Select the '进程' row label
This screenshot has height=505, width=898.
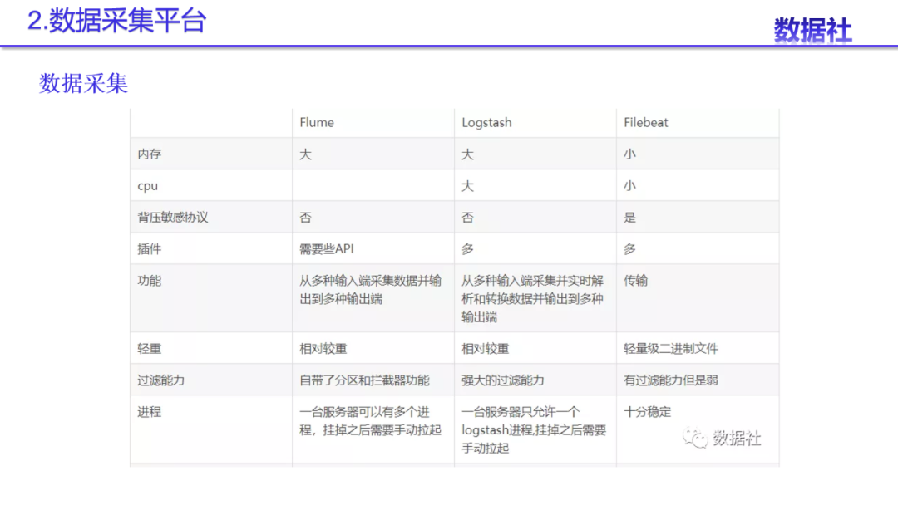pyautogui.click(x=150, y=412)
